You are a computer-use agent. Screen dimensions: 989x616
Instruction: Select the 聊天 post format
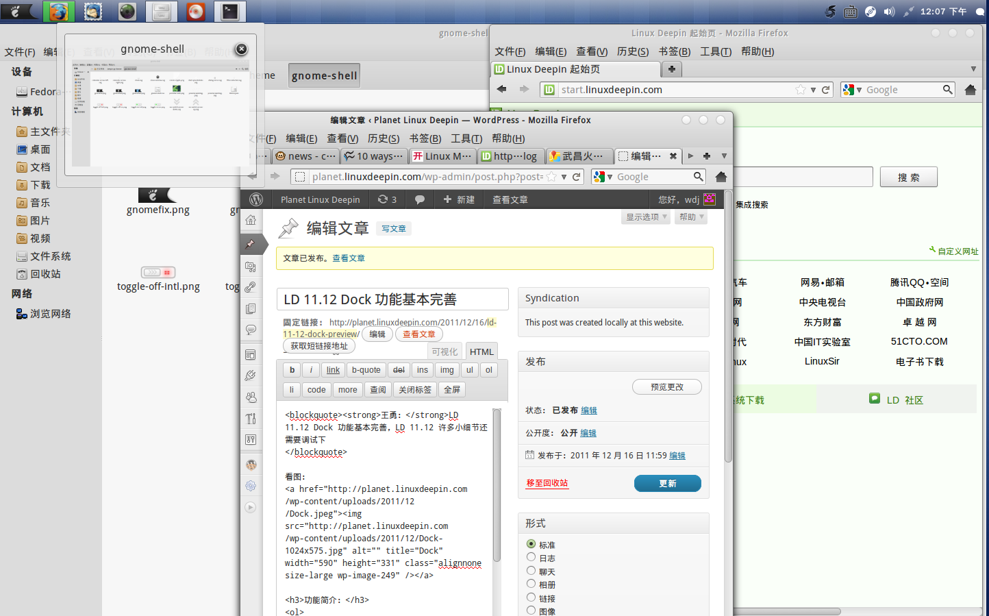click(x=531, y=570)
